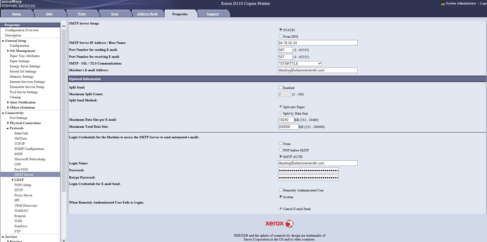Image resolution: width=487 pixels, height=242 pixels.
Task: Collapse the General Setup tree section
Action: tap(3, 41)
